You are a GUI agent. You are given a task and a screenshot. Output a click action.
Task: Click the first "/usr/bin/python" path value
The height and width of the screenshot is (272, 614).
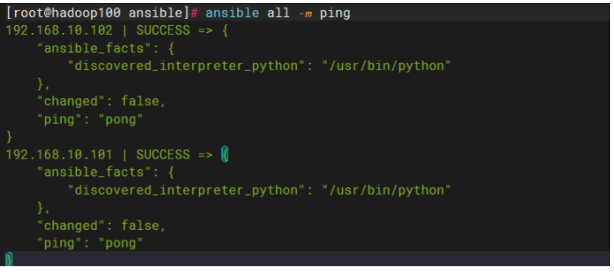[386, 66]
